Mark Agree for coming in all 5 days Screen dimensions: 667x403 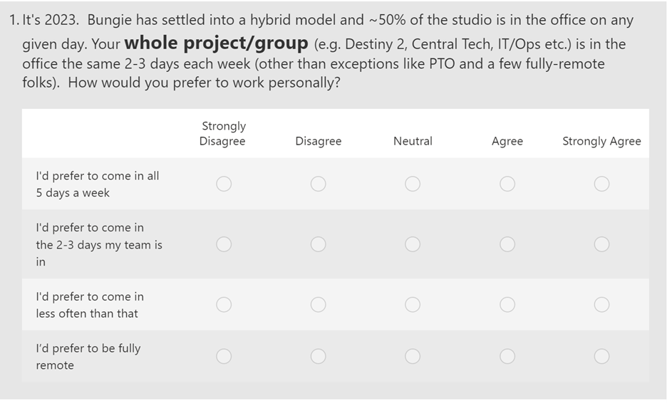(x=507, y=184)
